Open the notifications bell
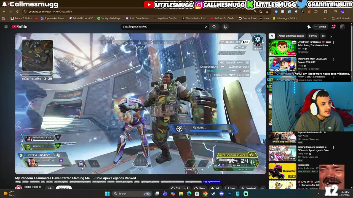 pos(333,27)
